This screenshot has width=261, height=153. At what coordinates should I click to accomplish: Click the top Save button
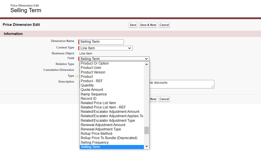click(x=133, y=25)
